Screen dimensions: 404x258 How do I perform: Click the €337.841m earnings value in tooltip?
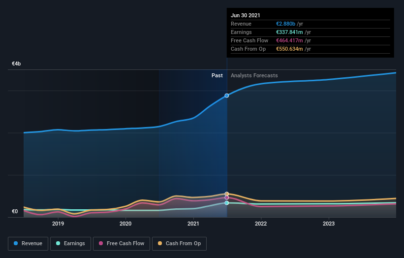[x=289, y=32]
